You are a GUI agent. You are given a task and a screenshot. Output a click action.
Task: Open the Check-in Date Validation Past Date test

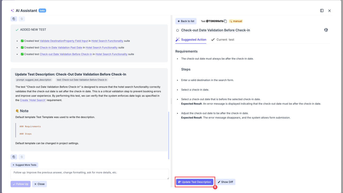[x=61, y=47]
